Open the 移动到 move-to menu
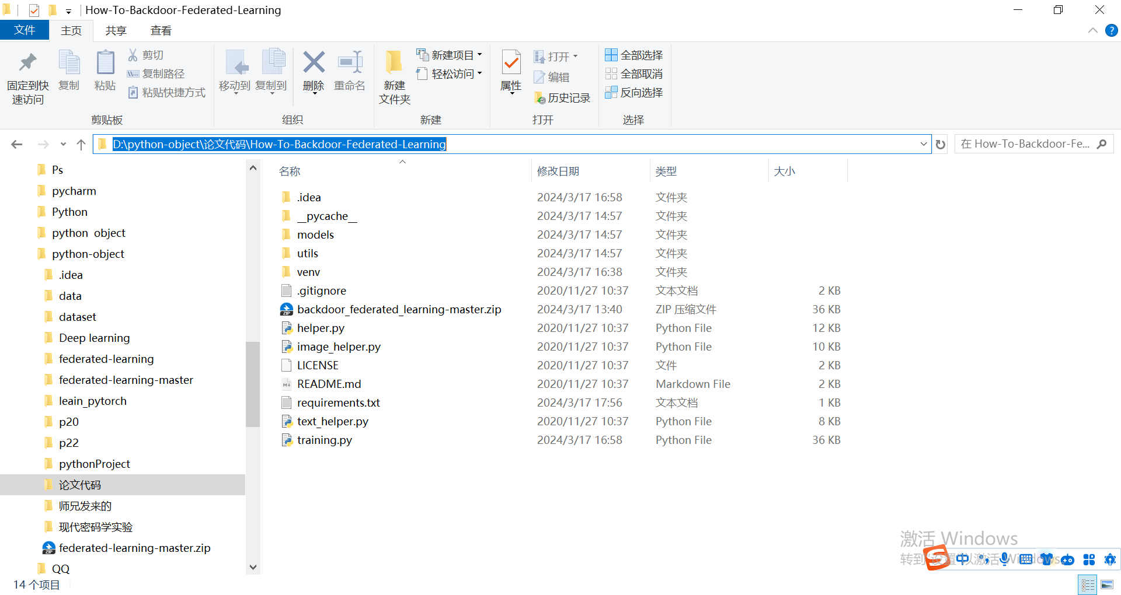The image size is (1121, 595). point(235,71)
